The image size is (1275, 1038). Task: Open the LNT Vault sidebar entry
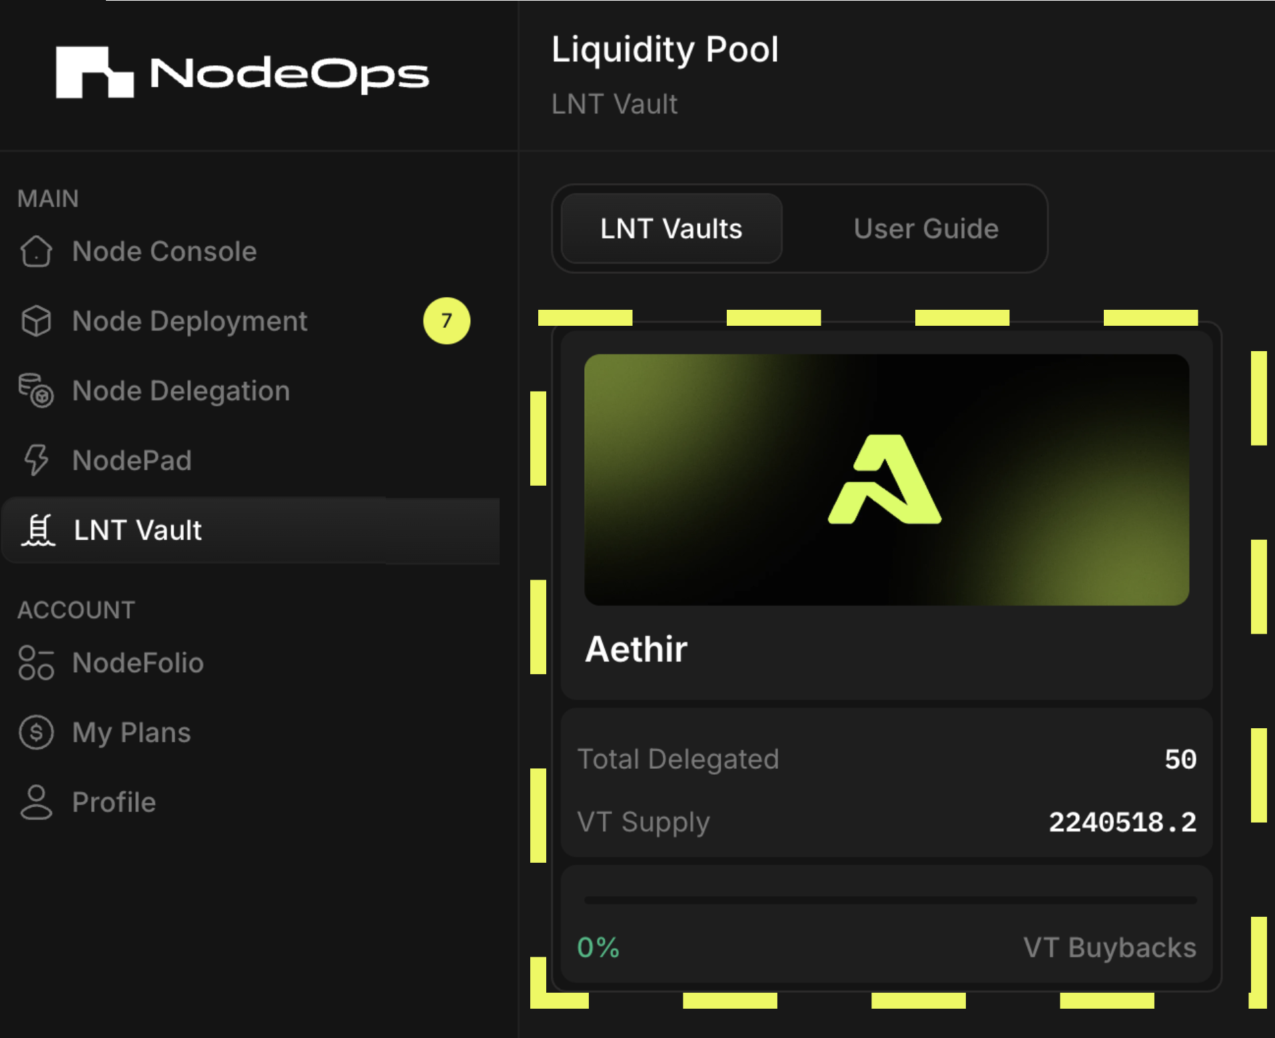(x=137, y=530)
